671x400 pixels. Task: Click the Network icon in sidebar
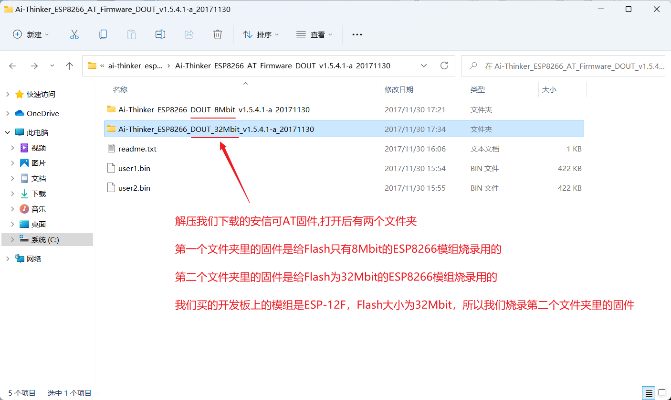coord(20,259)
